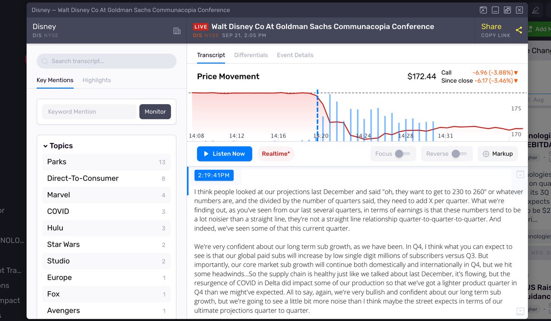Image resolution: width=551 pixels, height=321 pixels.
Task: Switch to the Highlights tab
Action: coord(96,80)
